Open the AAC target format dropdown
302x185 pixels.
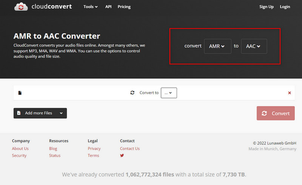[x=254, y=46]
